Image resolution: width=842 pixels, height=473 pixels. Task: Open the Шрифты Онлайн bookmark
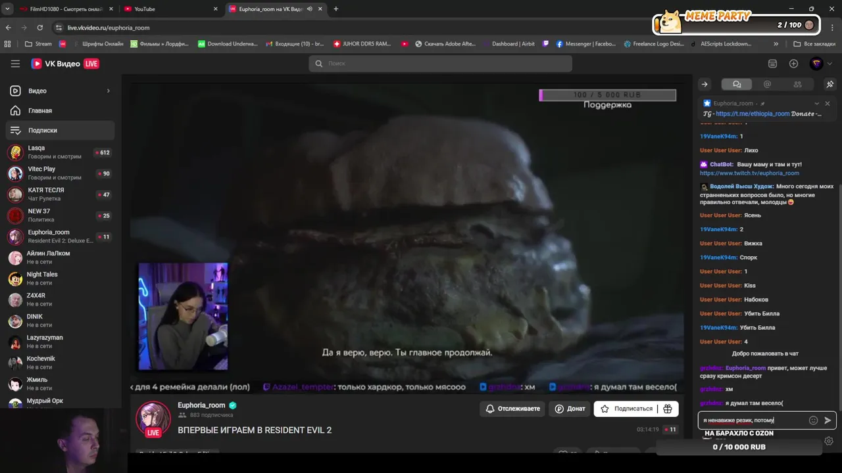(x=97, y=44)
